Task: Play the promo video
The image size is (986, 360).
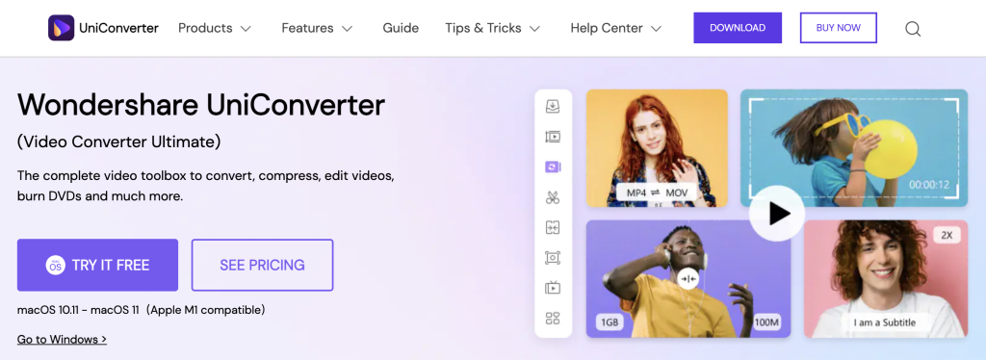Action: pyautogui.click(x=777, y=215)
